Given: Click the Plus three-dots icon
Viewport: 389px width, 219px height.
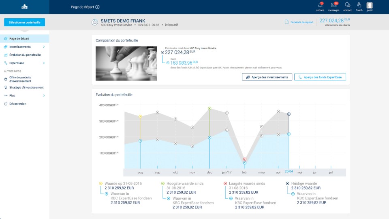Looking at the screenshot, I should (x=6, y=95).
